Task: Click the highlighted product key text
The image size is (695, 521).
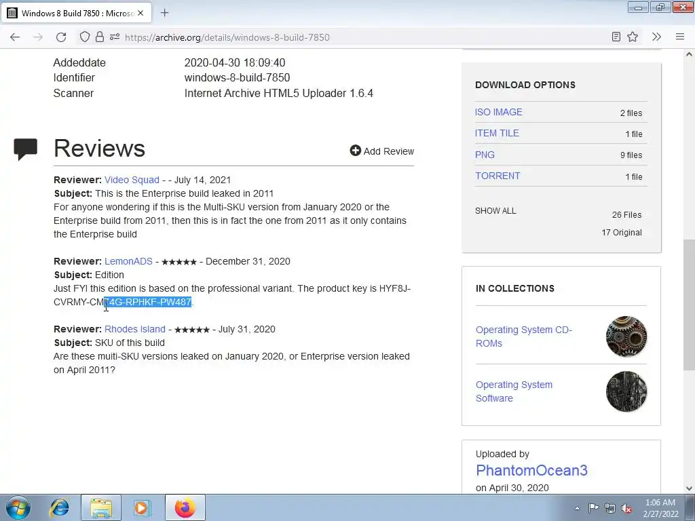Action: [147, 302]
